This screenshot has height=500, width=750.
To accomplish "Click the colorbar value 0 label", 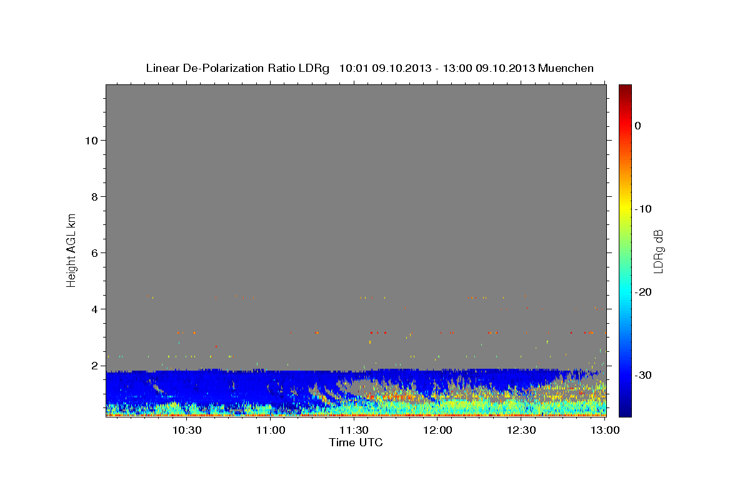I will tap(637, 126).
